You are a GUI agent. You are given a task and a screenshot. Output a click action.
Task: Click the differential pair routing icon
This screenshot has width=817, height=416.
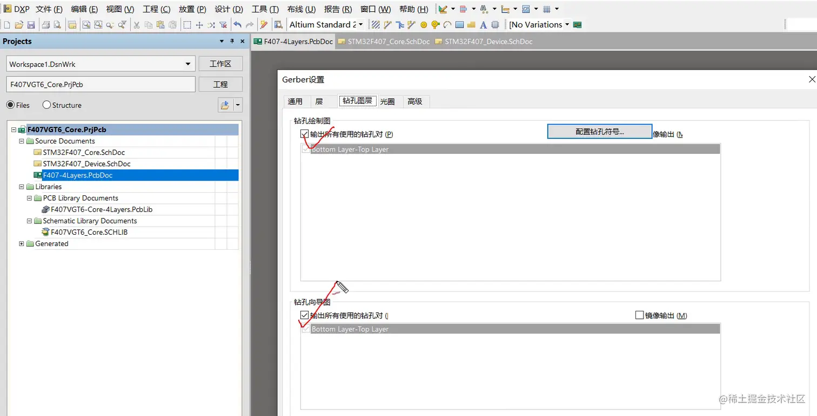click(411, 25)
